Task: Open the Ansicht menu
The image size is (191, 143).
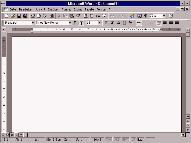Action: [x=41, y=9]
